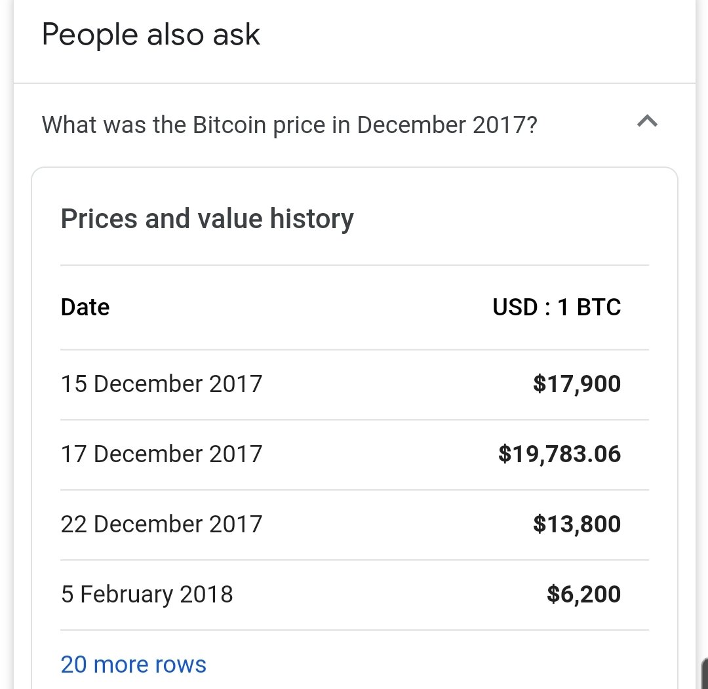Click the USD : 1 BTC column header
The height and width of the screenshot is (689, 708).
(x=557, y=307)
